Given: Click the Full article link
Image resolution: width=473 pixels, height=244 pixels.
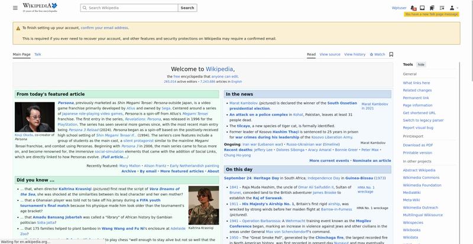Looking at the screenshot, I should point(114,157).
